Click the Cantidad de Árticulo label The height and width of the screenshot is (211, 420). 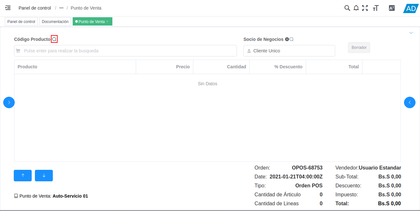(278, 194)
